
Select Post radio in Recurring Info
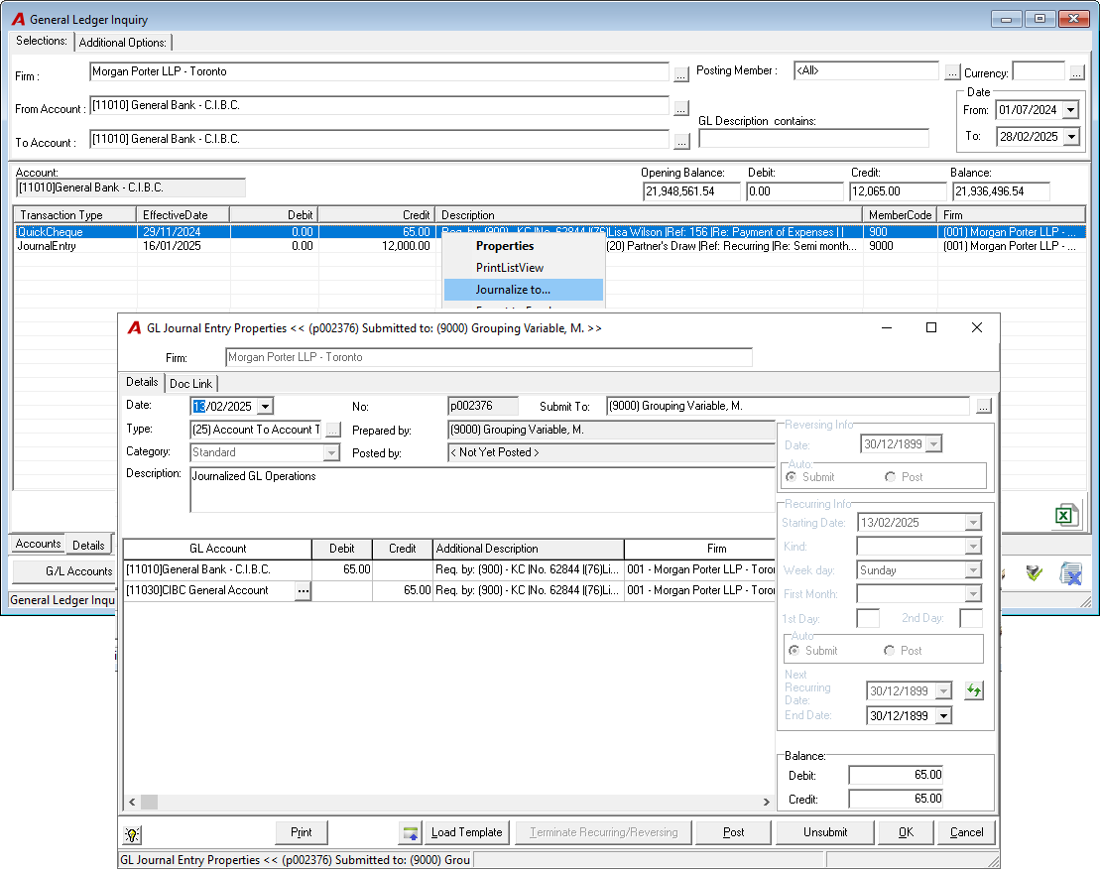tap(889, 651)
